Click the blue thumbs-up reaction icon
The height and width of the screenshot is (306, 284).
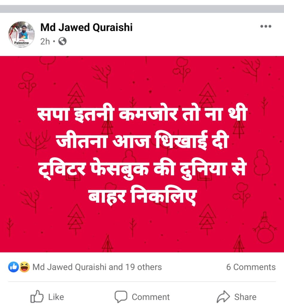point(13,267)
